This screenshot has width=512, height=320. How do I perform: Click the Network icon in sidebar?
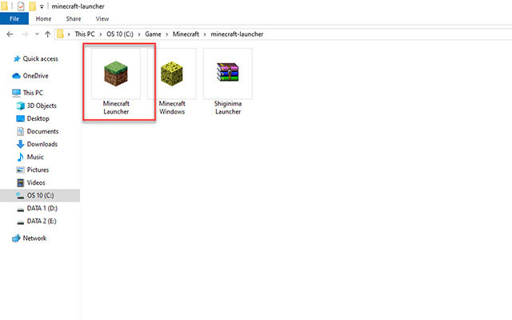pyautogui.click(x=17, y=238)
